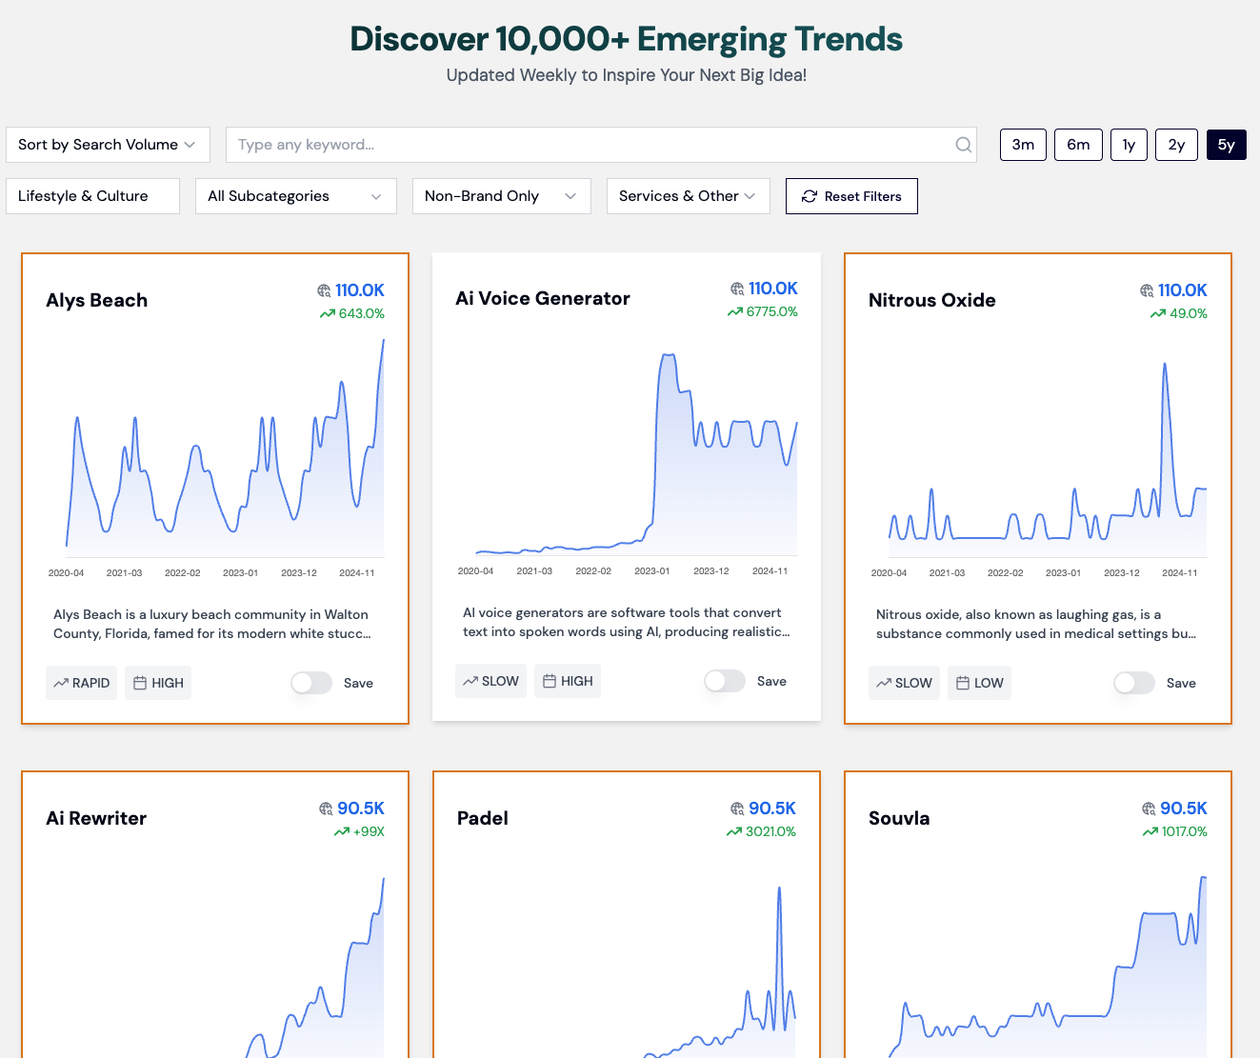Click growth arrow icon beside 1017.0%
This screenshot has height=1058, width=1260.
coord(1150,831)
